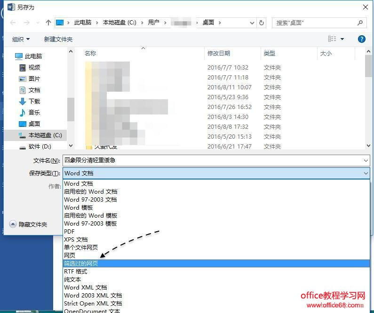Select row dated 2016/7/26 16:52
The height and width of the screenshot is (313, 374).
(x=219, y=107)
